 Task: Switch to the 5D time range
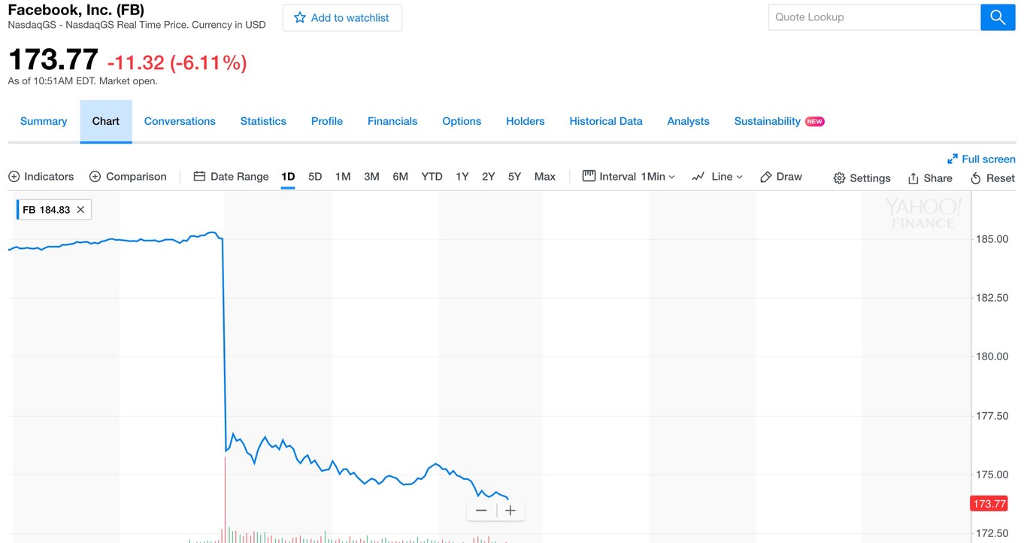pos(315,177)
